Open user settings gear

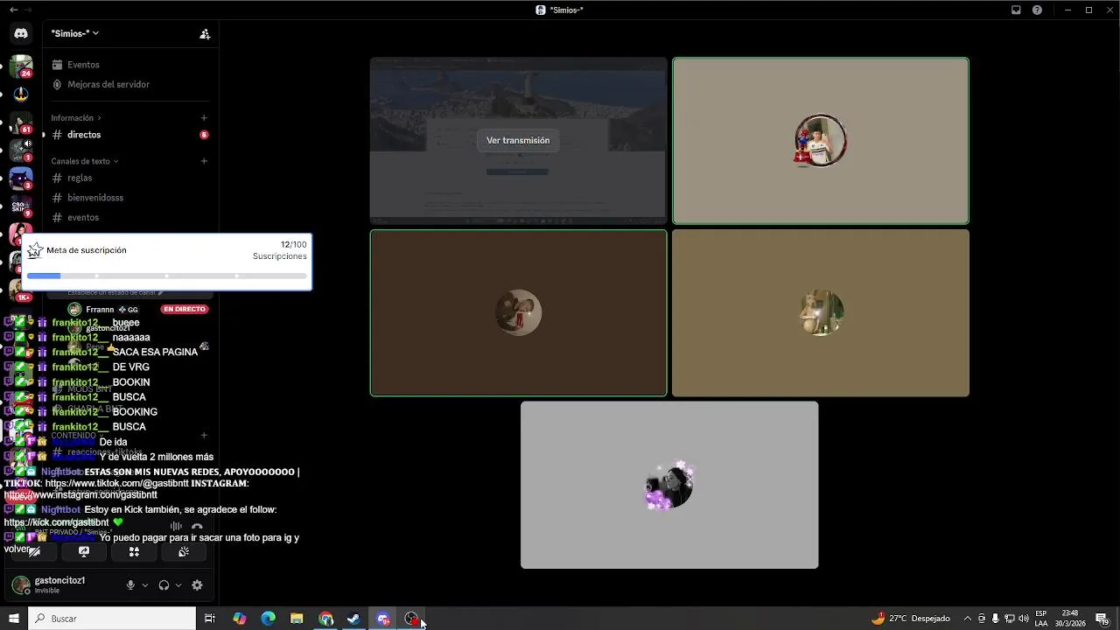coord(197,585)
